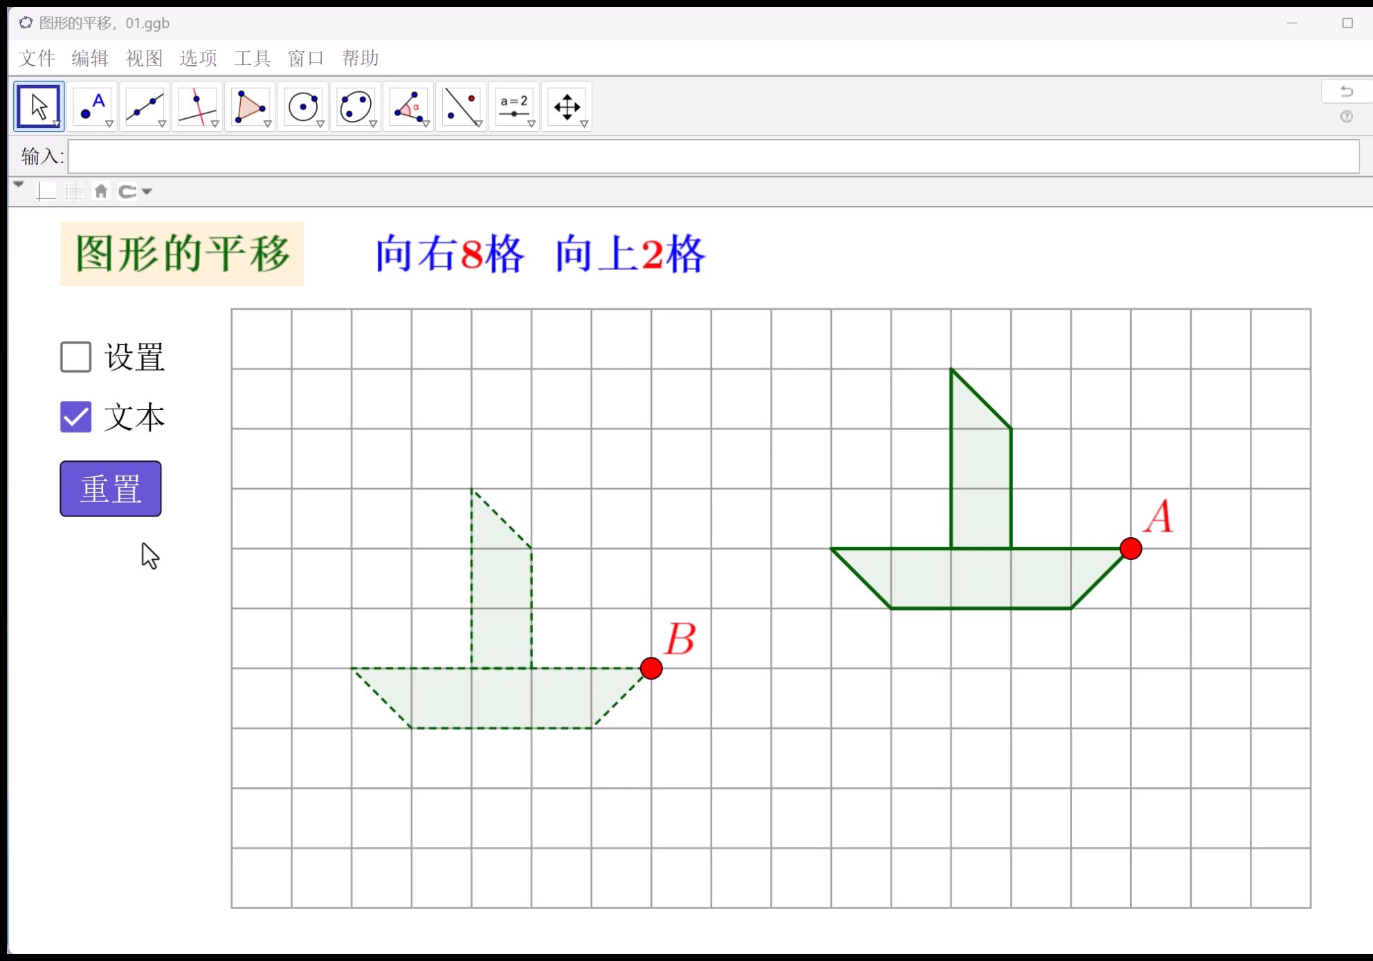Expand the Circle tool dropdown arrow

pos(320,124)
